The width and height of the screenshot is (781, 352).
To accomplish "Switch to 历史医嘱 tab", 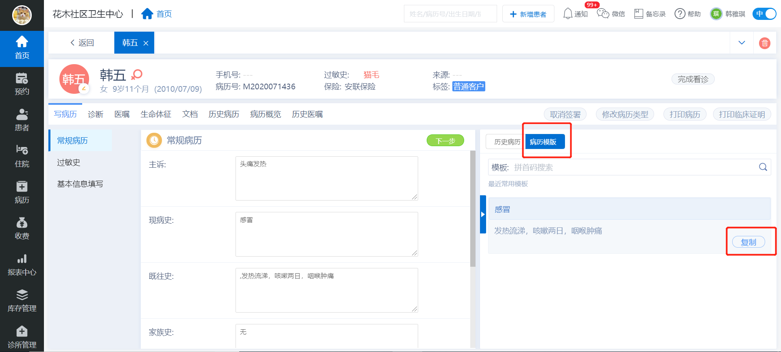I will 307,114.
